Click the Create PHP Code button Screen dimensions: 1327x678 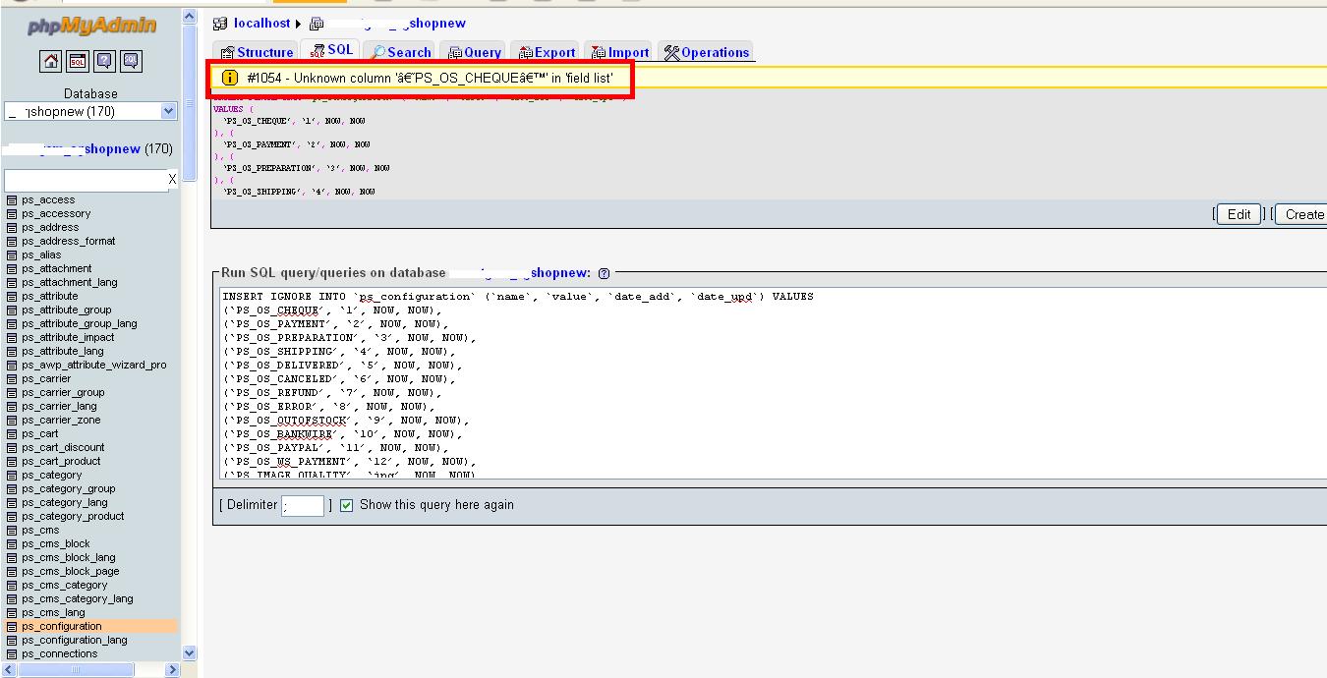pos(1301,214)
